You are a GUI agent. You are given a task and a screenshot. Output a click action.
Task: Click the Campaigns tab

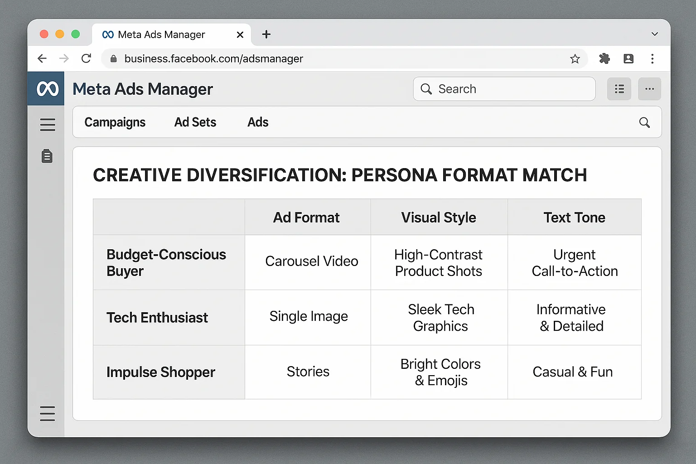coord(115,122)
